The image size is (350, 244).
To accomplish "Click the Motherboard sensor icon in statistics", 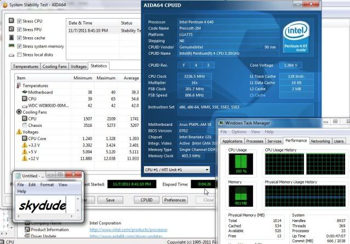I will click(25, 92).
